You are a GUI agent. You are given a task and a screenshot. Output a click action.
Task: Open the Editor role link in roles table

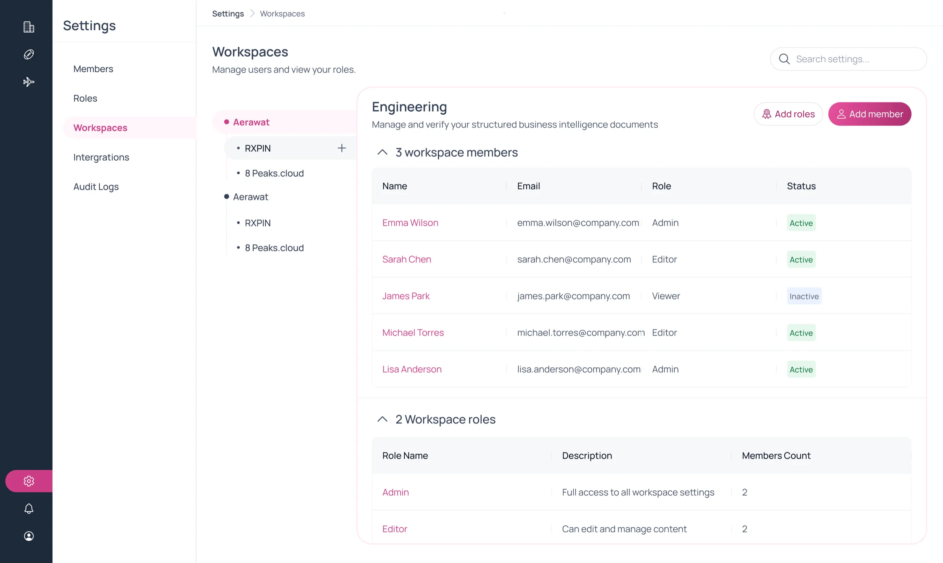coord(395,529)
